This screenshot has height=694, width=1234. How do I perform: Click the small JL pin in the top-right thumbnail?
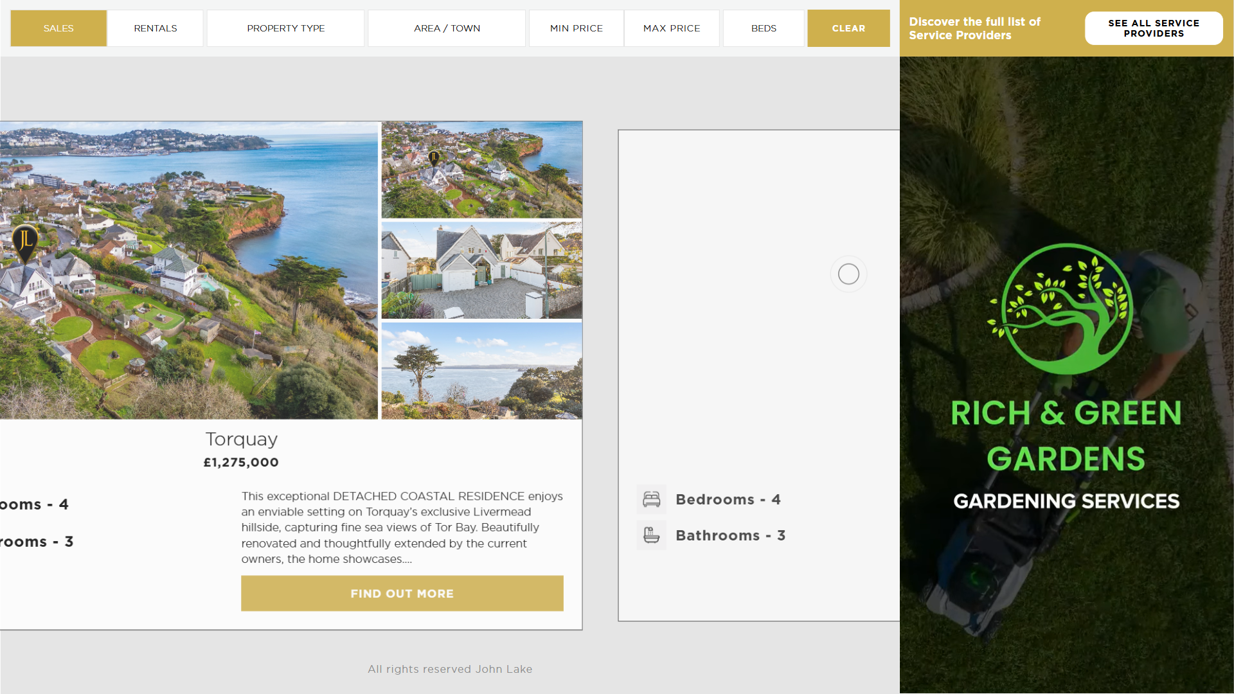pos(434,158)
